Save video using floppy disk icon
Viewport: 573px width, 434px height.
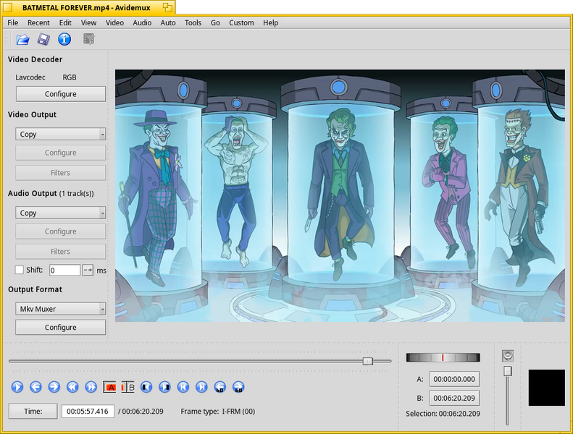coord(43,39)
